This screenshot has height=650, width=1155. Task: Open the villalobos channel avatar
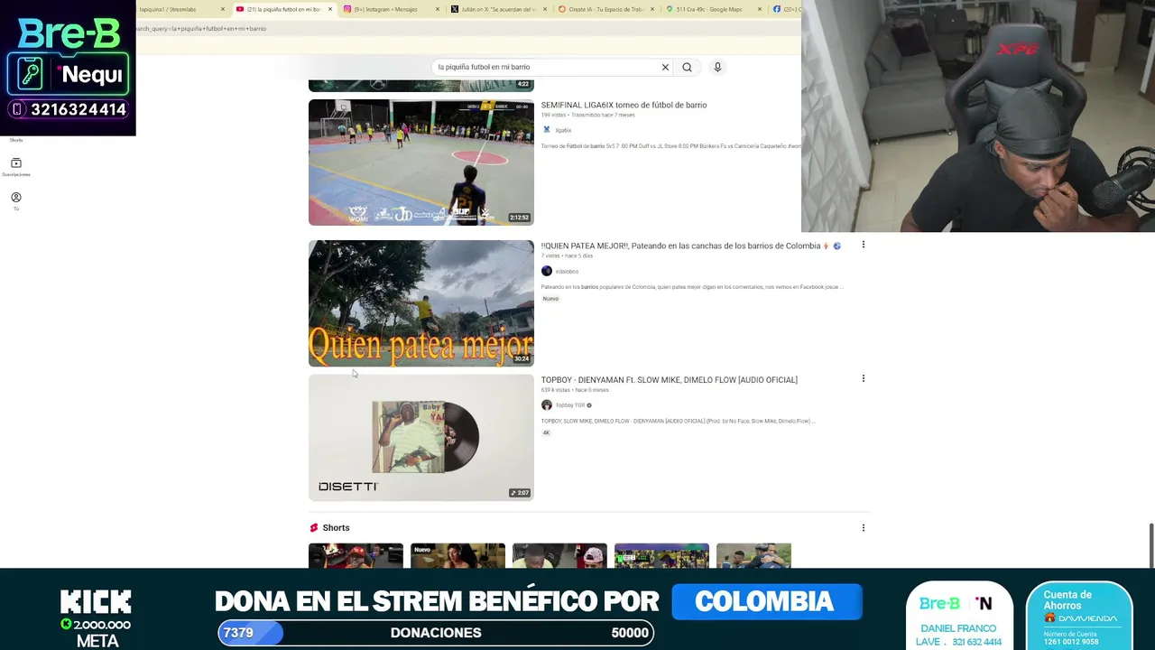pyautogui.click(x=546, y=271)
